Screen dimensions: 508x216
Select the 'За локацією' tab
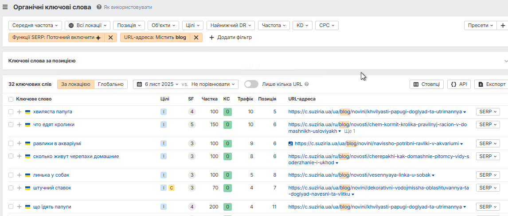(76, 84)
